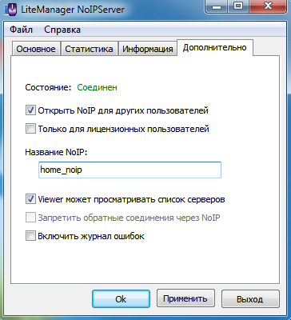Switch to the Статистика tab
The image size is (291, 320).
click(89, 49)
